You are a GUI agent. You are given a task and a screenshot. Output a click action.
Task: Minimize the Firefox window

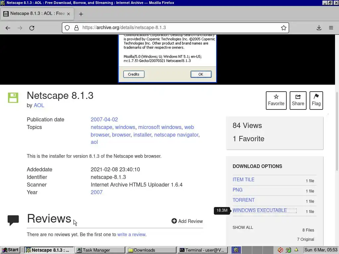325,3
